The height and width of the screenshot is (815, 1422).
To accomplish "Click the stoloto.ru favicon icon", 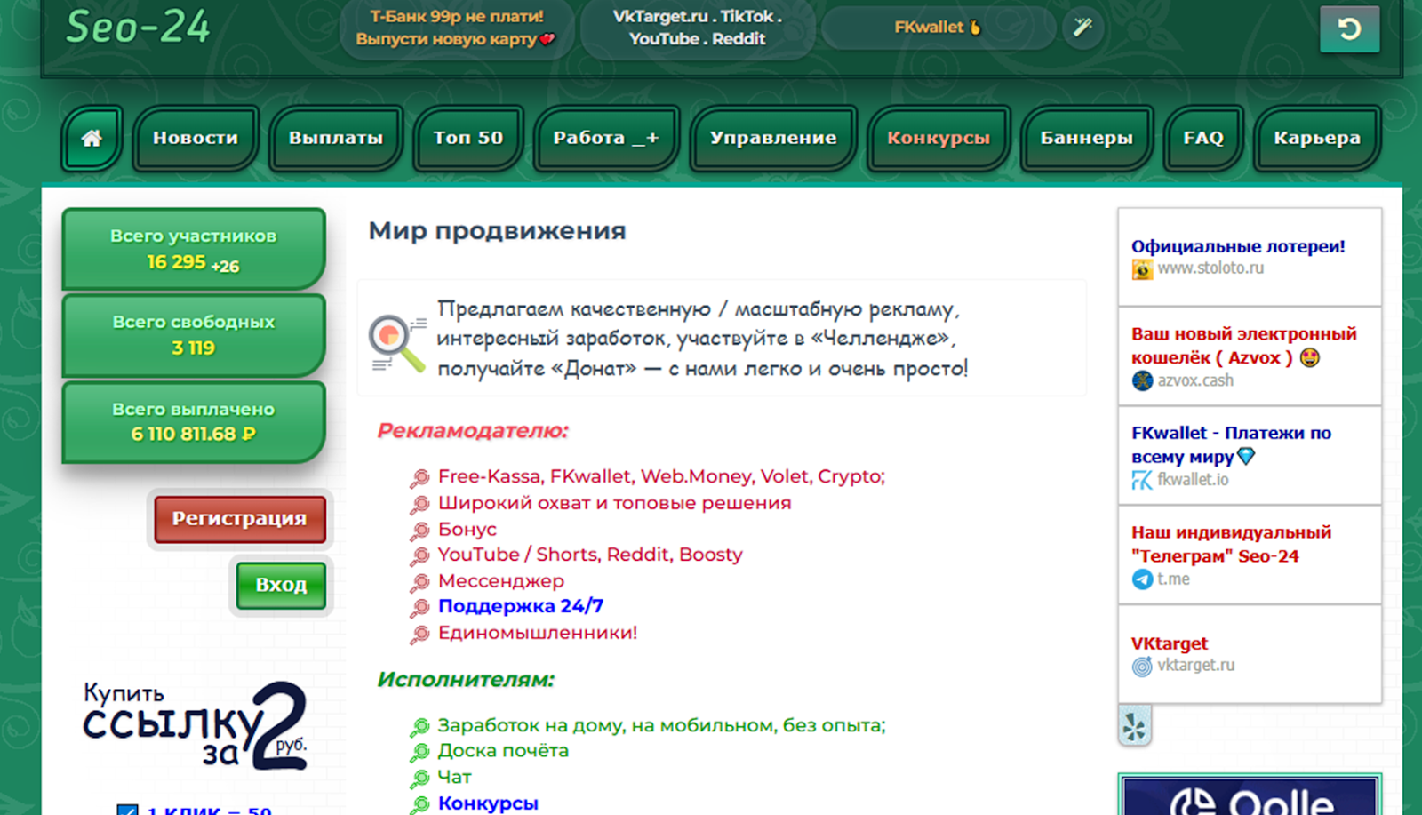I will point(1142,269).
